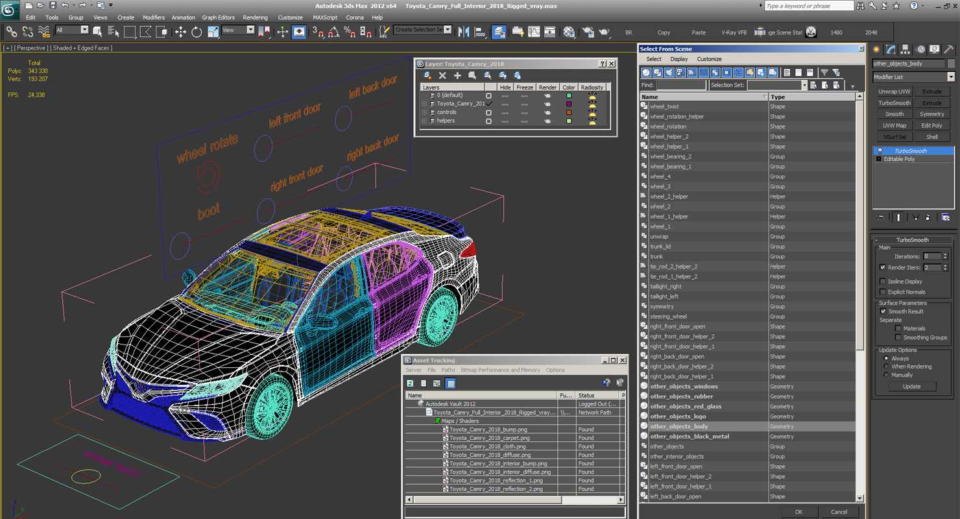Select the When Rendering update option
Screen dimensions: 960x519
[x=886, y=367]
